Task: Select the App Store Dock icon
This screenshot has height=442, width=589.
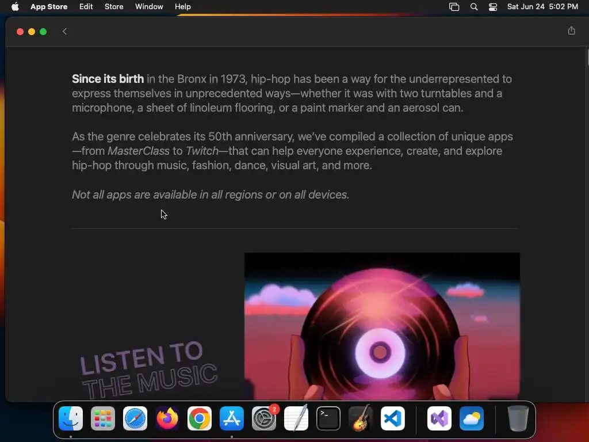Action: (x=232, y=418)
